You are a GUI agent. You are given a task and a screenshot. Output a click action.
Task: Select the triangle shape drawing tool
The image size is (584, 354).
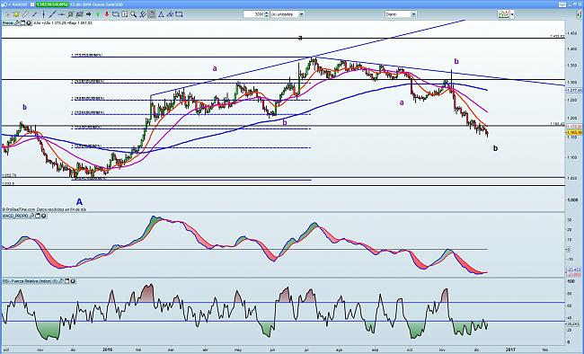tap(161, 14)
